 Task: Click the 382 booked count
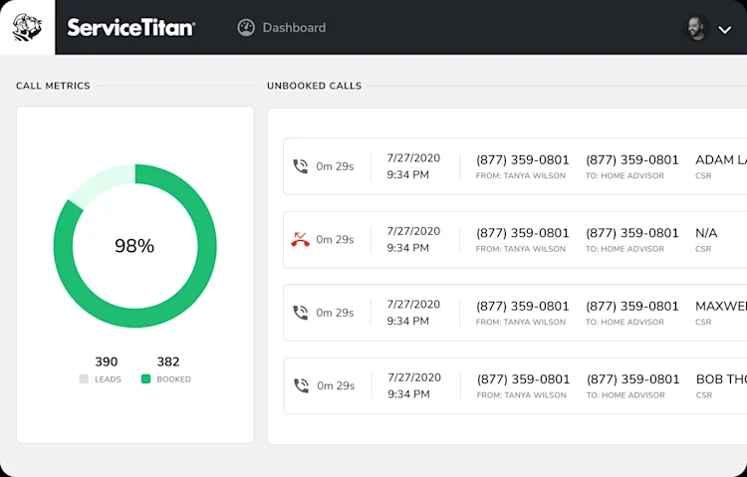coord(168,361)
